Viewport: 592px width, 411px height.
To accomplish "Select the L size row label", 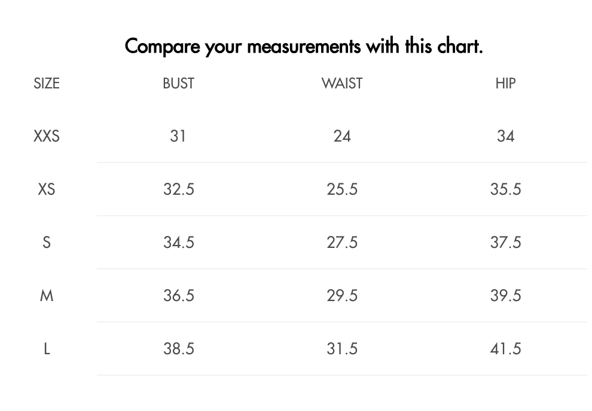I will [x=47, y=349].
